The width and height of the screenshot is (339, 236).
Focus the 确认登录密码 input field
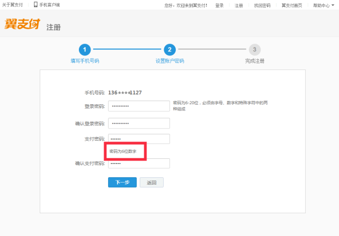(x=139, y=123)
